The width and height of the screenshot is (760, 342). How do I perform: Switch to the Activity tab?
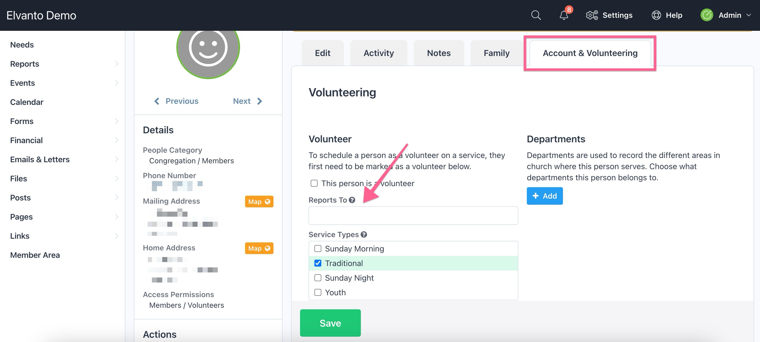tap(378, 53)
